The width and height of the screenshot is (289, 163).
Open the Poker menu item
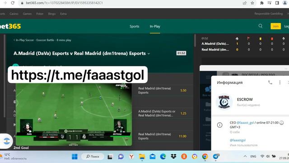coord(40,14)
